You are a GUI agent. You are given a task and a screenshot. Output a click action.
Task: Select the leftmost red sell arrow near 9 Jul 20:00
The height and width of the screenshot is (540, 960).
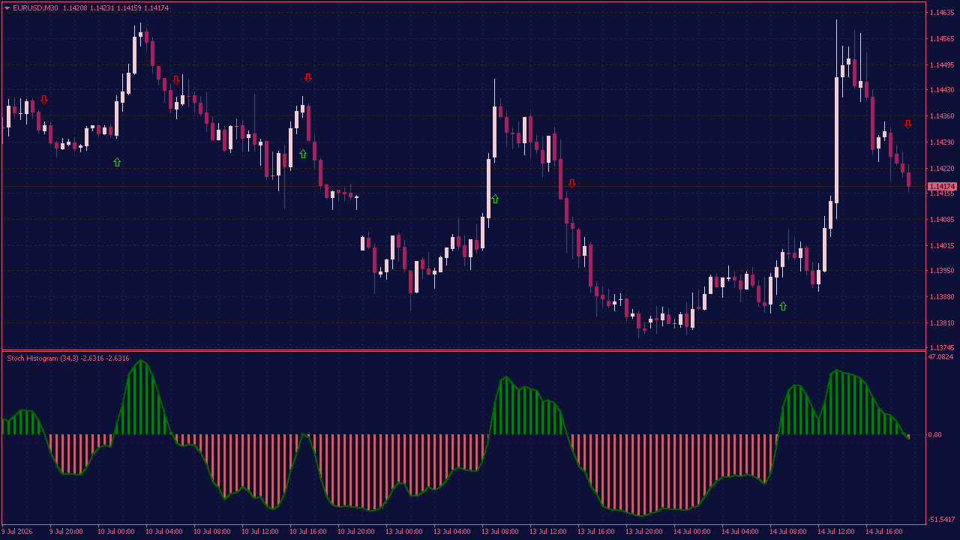44,100
